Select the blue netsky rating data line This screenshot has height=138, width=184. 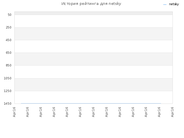click(x=91, y=103)
